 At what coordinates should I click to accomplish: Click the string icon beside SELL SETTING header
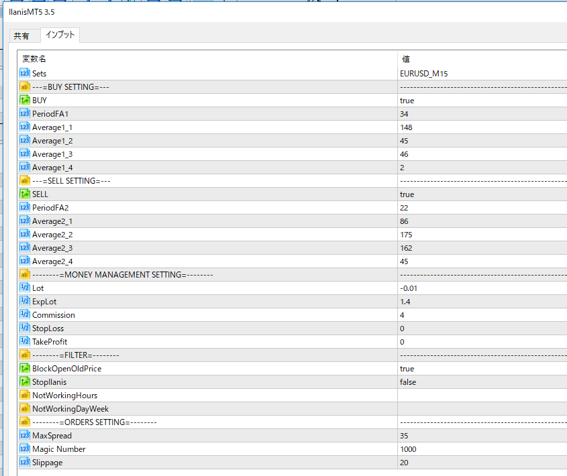[25, 180]
